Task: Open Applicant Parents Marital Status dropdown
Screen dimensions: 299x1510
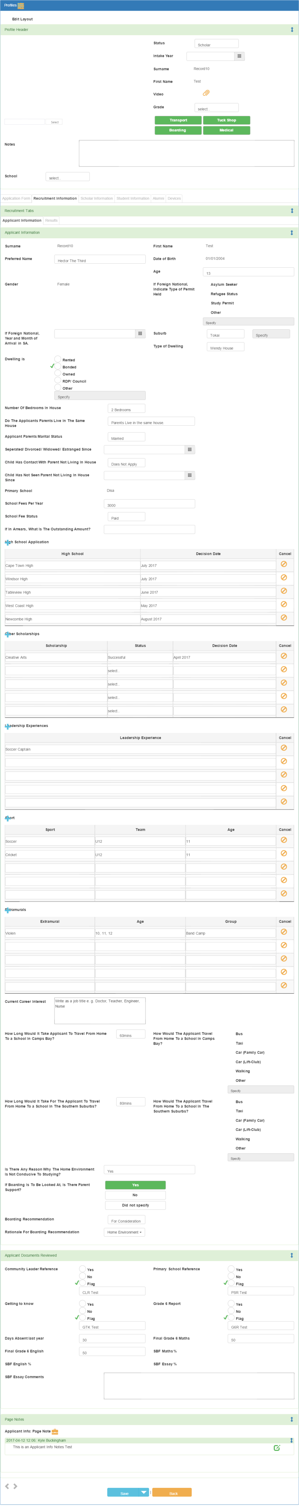Action: click(127, 437)
